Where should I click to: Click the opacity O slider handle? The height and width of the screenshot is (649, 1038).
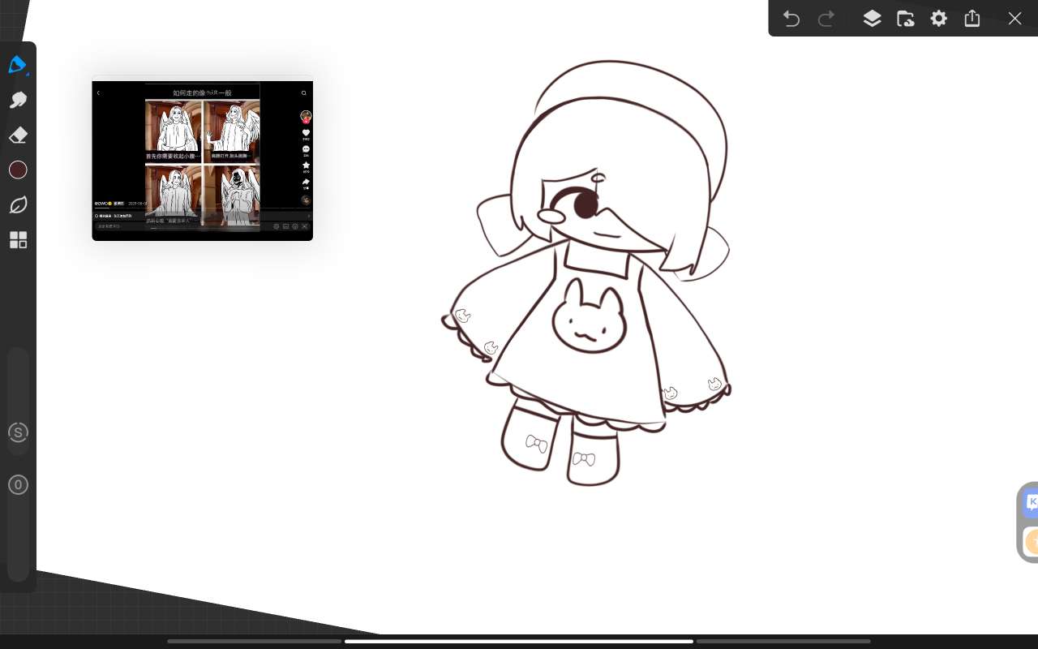pos(18,485)
